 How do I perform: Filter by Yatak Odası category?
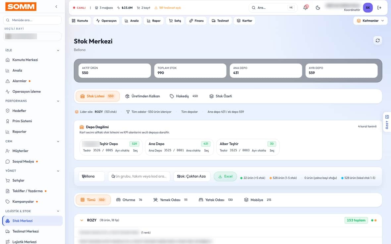point(216,200)
